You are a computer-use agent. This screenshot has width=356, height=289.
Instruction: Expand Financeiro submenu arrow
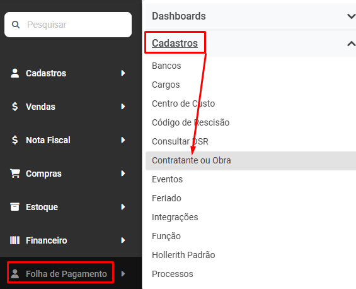click(123, 240)
